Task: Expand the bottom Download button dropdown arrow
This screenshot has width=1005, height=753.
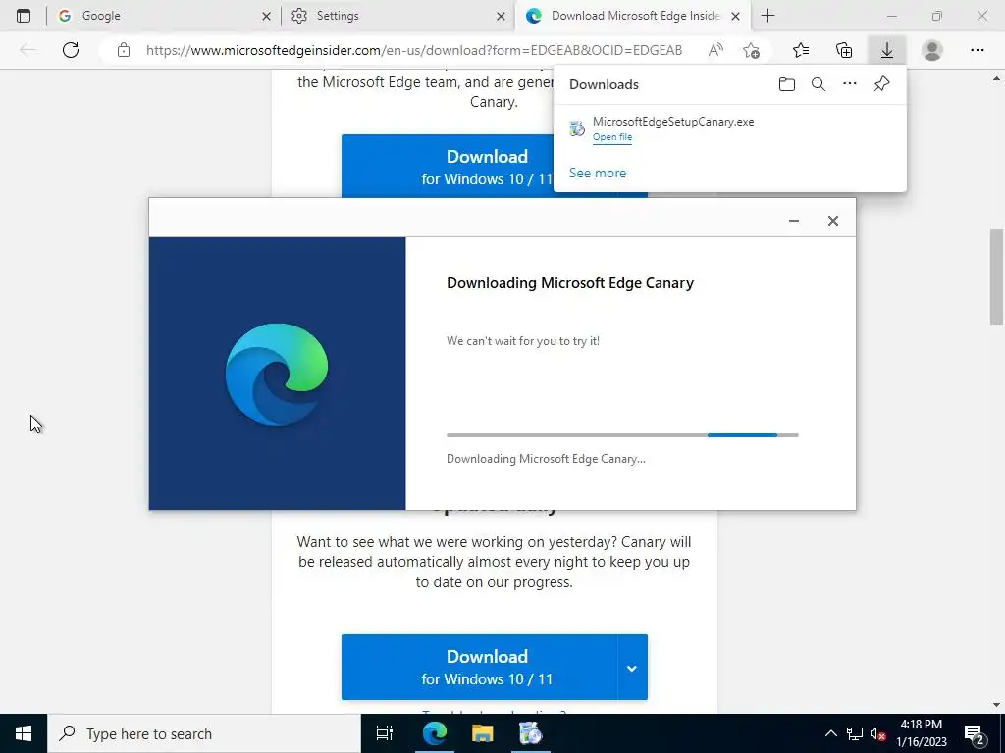Action: tap(632, 668)
